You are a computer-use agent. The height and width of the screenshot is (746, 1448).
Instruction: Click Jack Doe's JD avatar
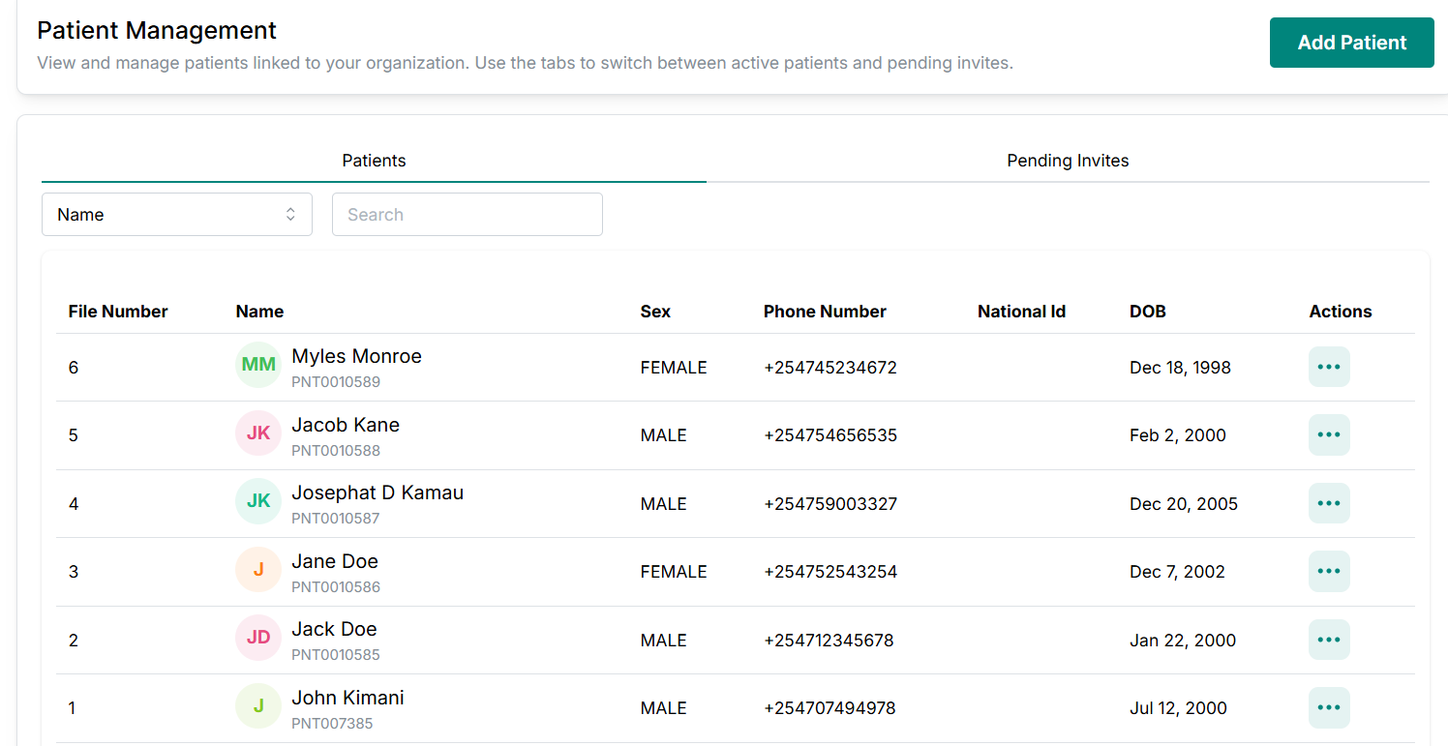(x=258, y=638)
